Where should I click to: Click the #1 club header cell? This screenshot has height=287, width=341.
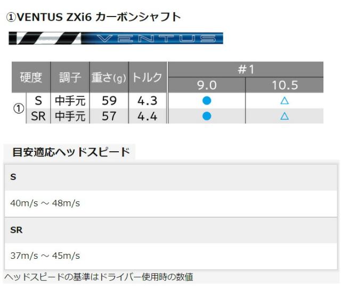pyautogui.click(x=246, y=69)
